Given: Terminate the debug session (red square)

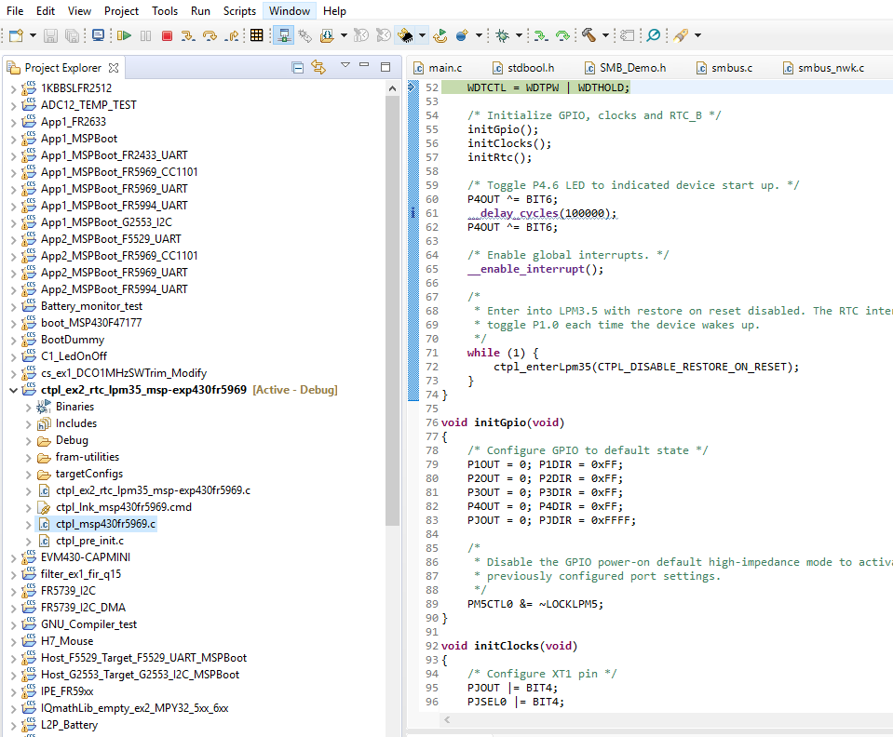Looking at the screenshot, I should 168,34.
